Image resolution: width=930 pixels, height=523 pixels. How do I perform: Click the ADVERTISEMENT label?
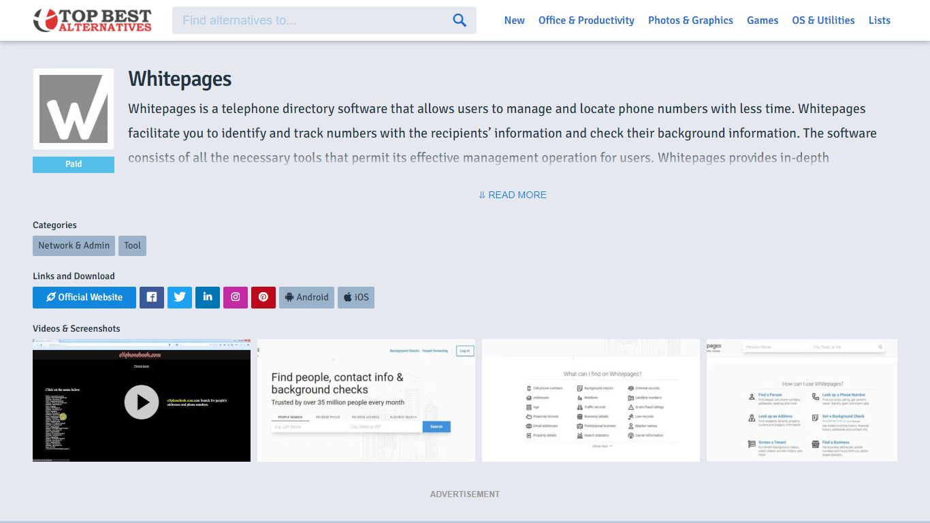[x=465, y=494]
